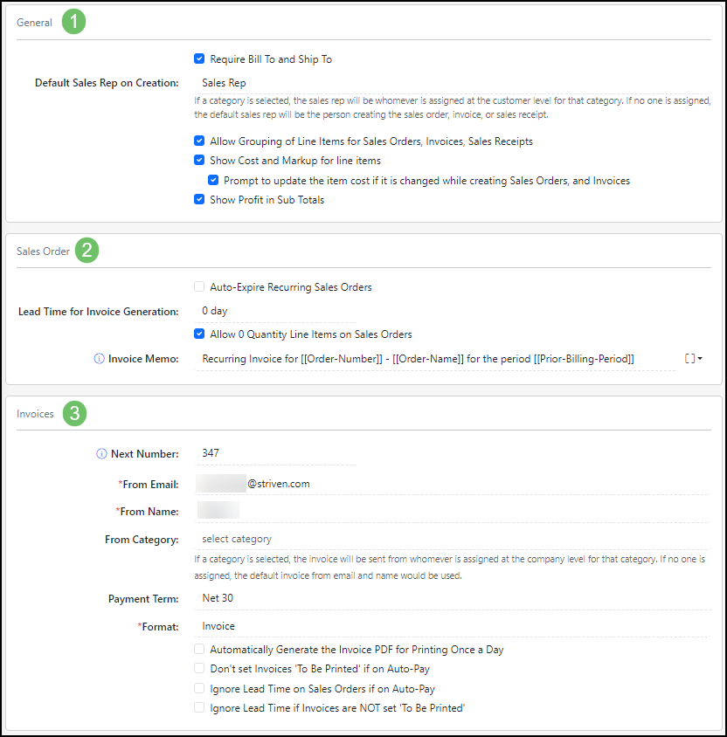
Task: Enable Automatically Generate the Invoice PDF once a day
Action: click(x=199, y=649)
